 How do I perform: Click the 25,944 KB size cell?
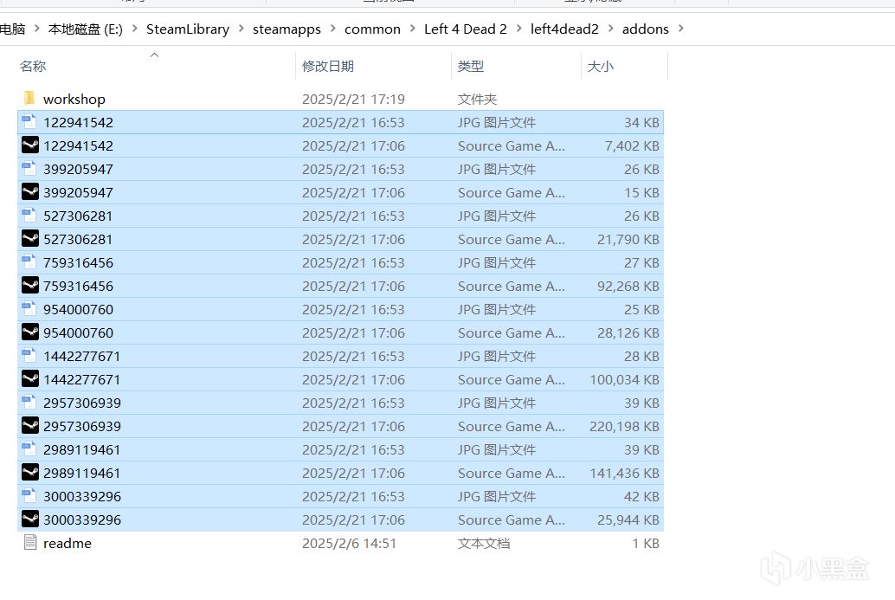[628, 520]
